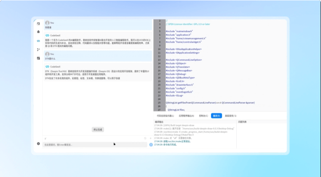Open settings gear at sidebar bottom
Image resolution: width=321 pixels, height=177 pixels.
pyautogui.click(x=38, y=144)
